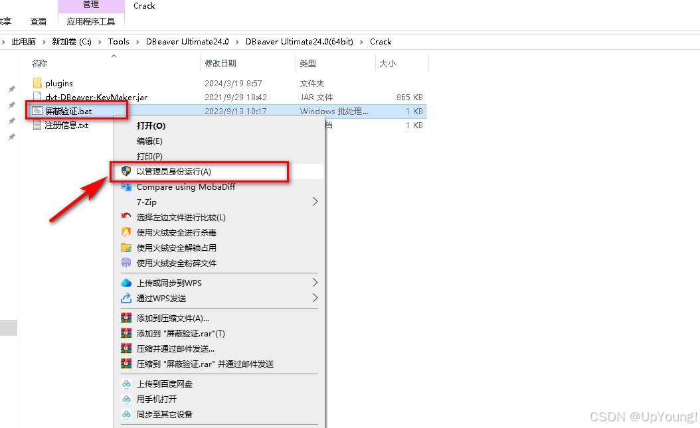The image size is (700, 428).
Task: Switch to the 应用程序工具 ribbon tab
Action: pyautogui.click(x=91, y=21)
